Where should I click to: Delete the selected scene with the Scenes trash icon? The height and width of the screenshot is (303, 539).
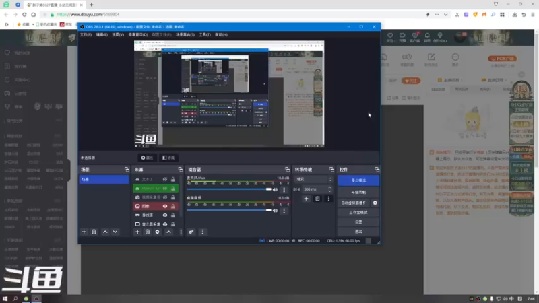[94, 232]
